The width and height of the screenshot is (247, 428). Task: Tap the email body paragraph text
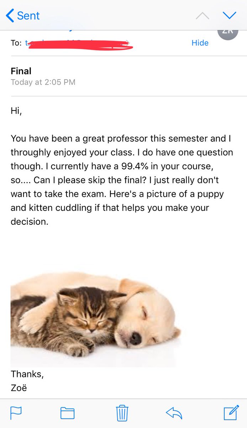(x=121, y=180)
